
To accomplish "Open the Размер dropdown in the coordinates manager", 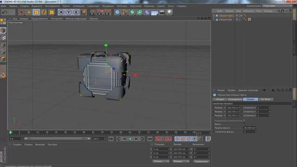I will [x=181, y=161].
